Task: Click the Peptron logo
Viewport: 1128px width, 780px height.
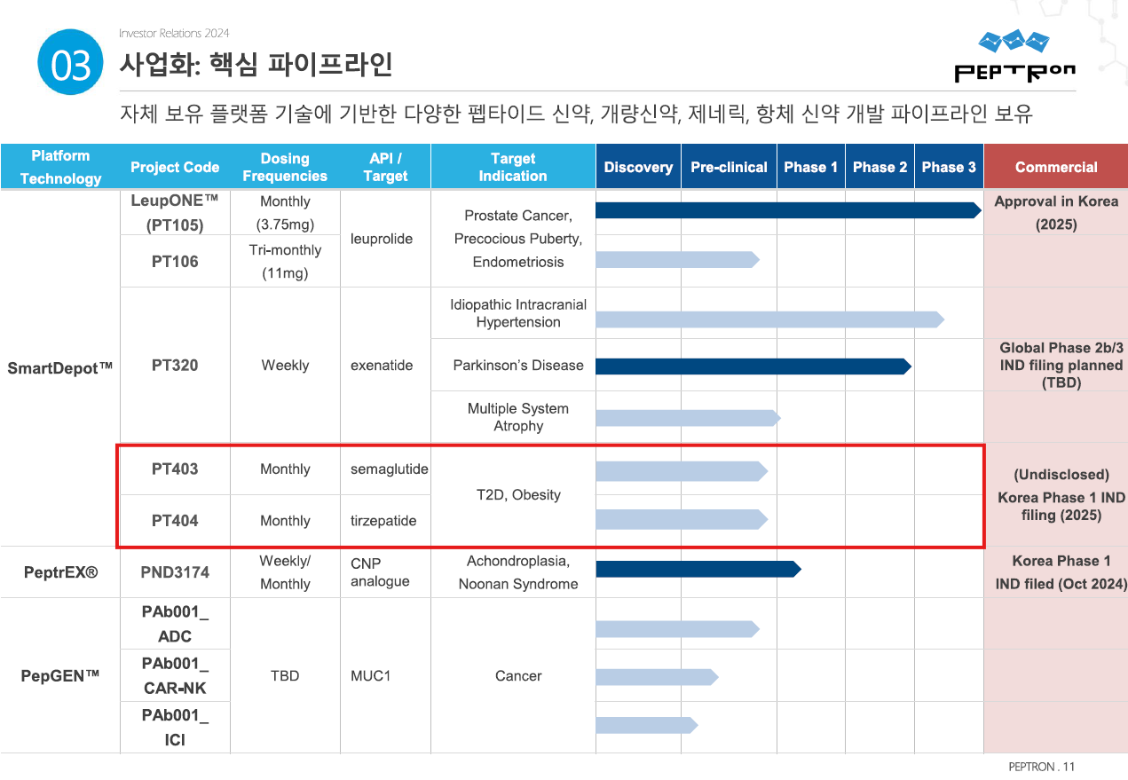Action: coord(1014,56)
